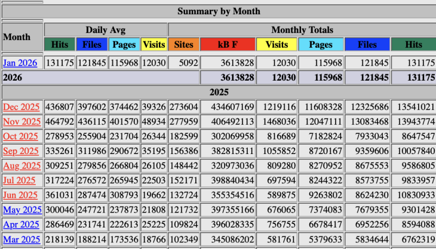This screenshot has height=249, width=436.
Task: Click the orange Sites column header
Action: click(x=183, y=44)
